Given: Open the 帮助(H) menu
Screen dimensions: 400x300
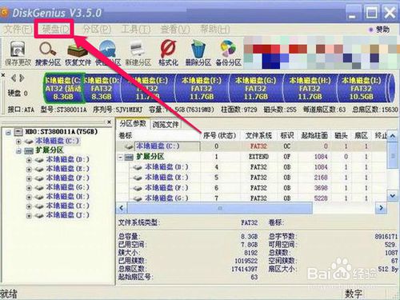Looking at the screenshot, I should (215, 30).
